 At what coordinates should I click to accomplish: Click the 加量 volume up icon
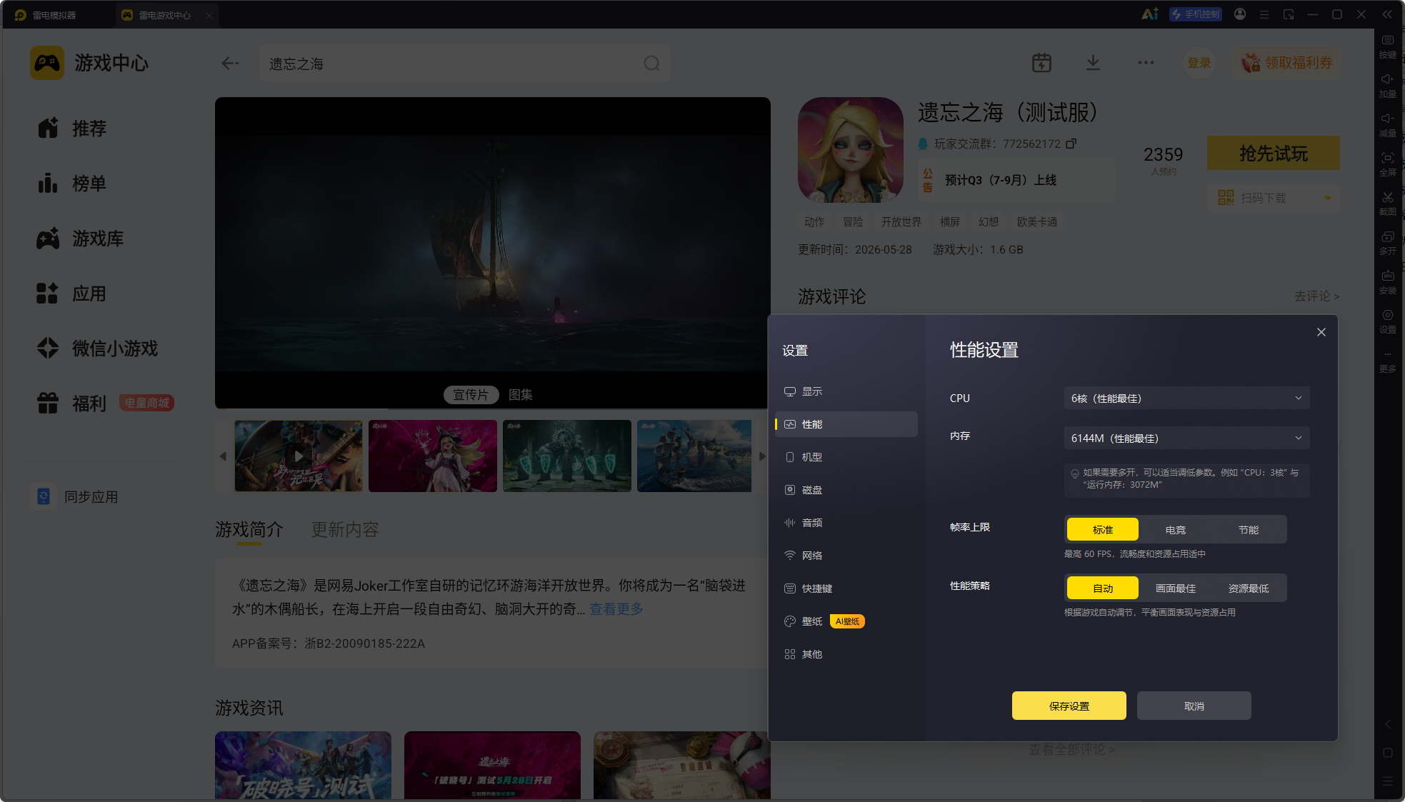[1387, 86]
